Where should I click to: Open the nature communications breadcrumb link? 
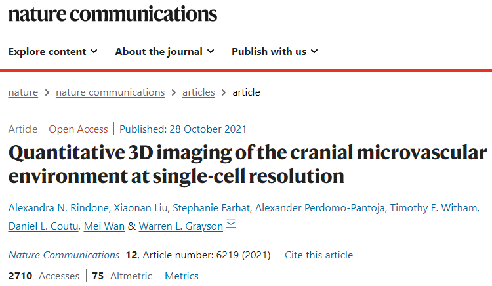point(110,92)
